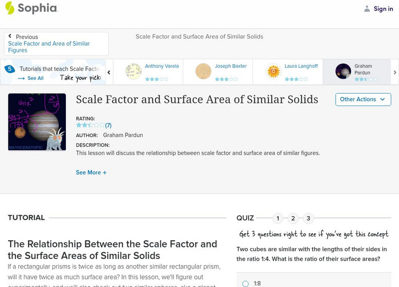Click the Sophia logo icon
Viewport: 399px width, 287px height.
pos(9,8)
